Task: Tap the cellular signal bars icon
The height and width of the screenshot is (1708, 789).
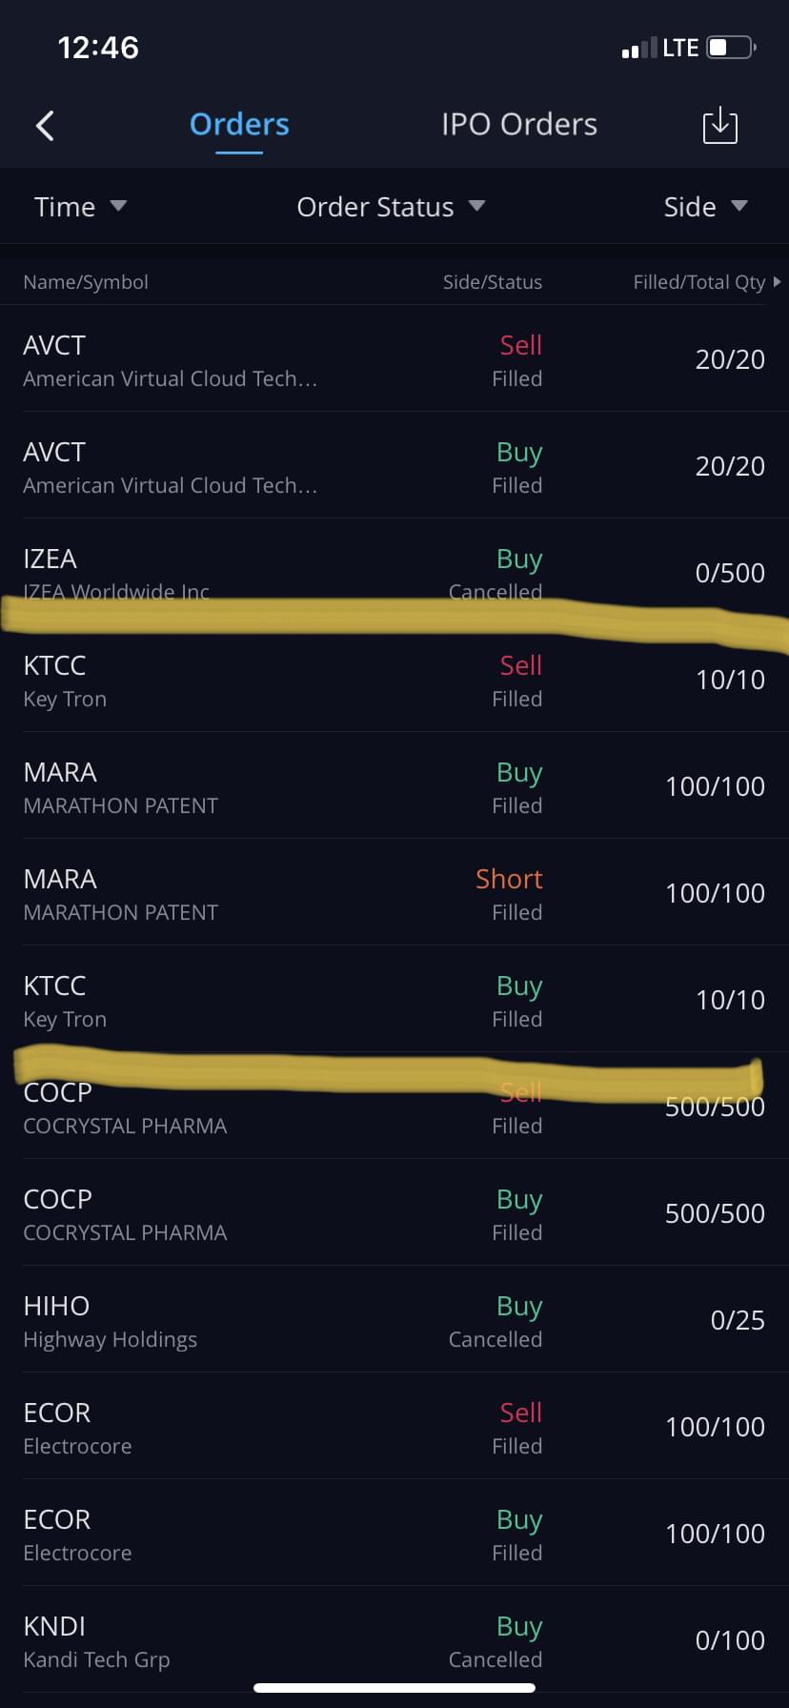Action: pyautogui.click(x=638, y=49)
